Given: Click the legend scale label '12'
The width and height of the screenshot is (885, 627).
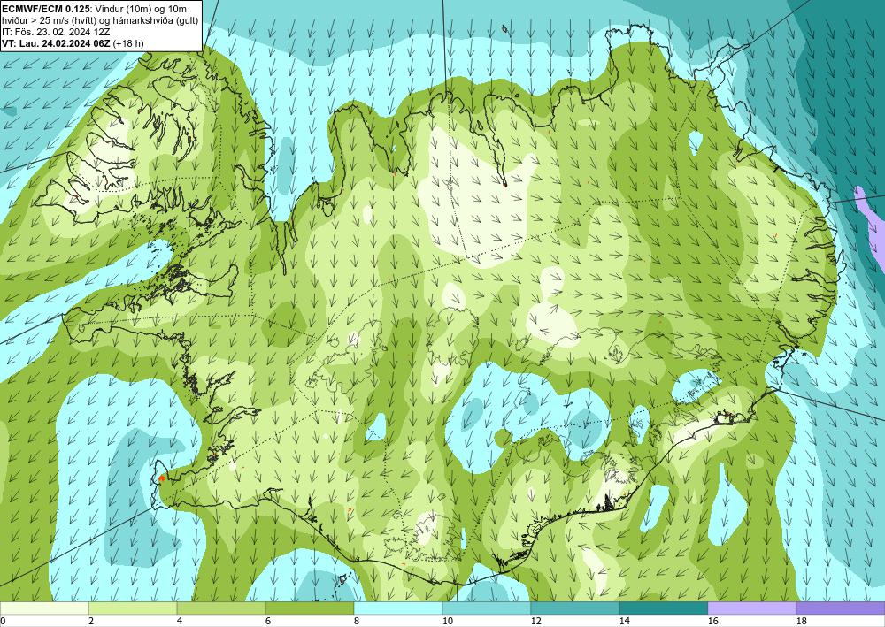Looking at the screenshot, I should pos(535,622).
